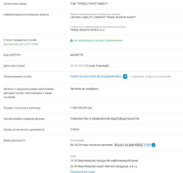Open КВЕД 19.20 Виробництво продуктів нафтоперероблення
Screen dimensions: 183x173
[x=104, y=161]
